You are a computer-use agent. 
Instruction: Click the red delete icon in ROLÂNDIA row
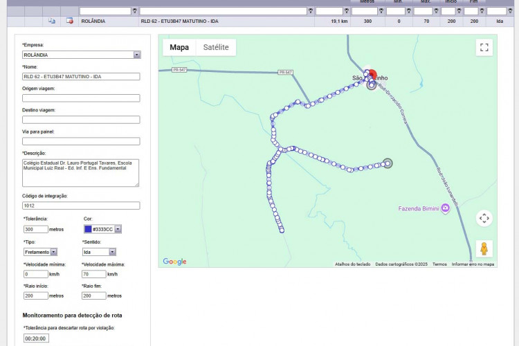(69, 21)
